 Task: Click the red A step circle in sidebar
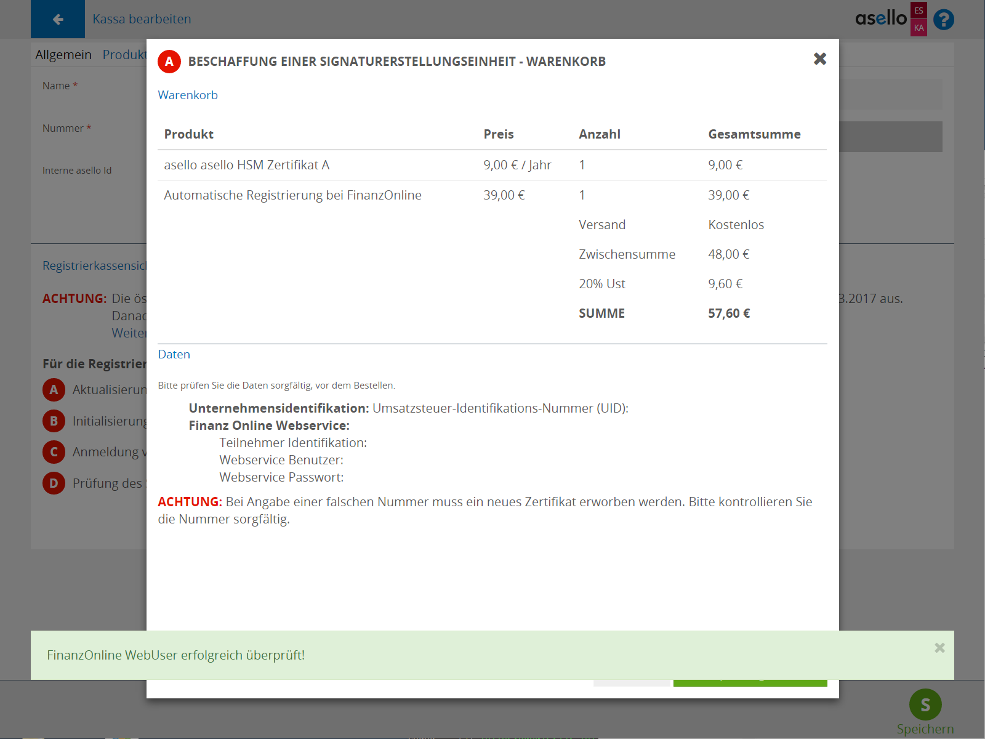click(x=54, y=390)
